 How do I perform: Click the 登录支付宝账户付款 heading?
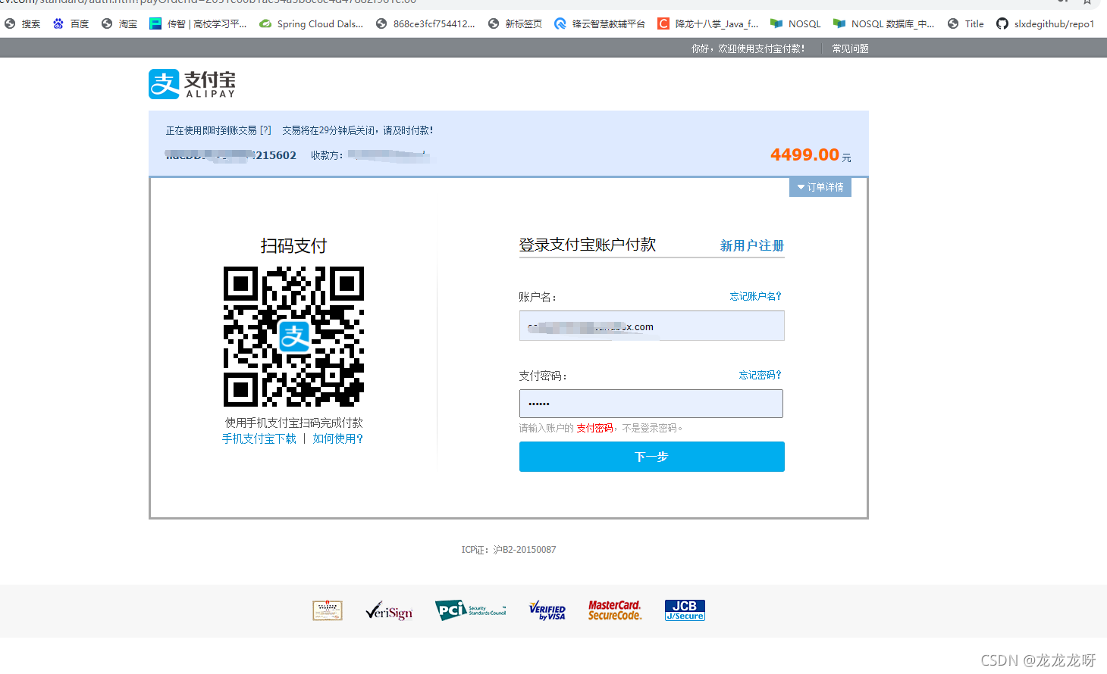pos(587,245)
